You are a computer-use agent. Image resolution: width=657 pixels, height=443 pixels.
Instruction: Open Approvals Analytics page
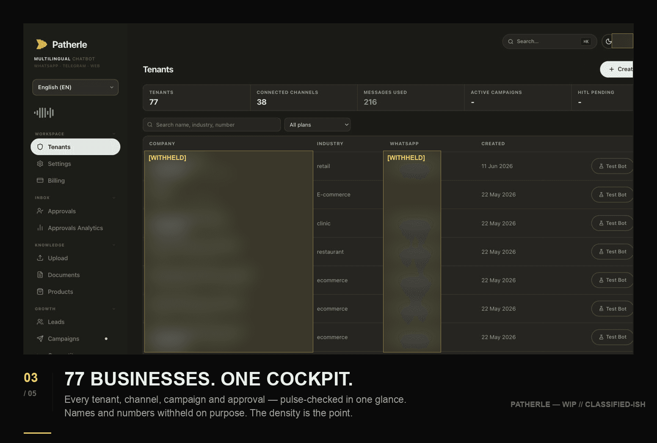click(75, 228)
